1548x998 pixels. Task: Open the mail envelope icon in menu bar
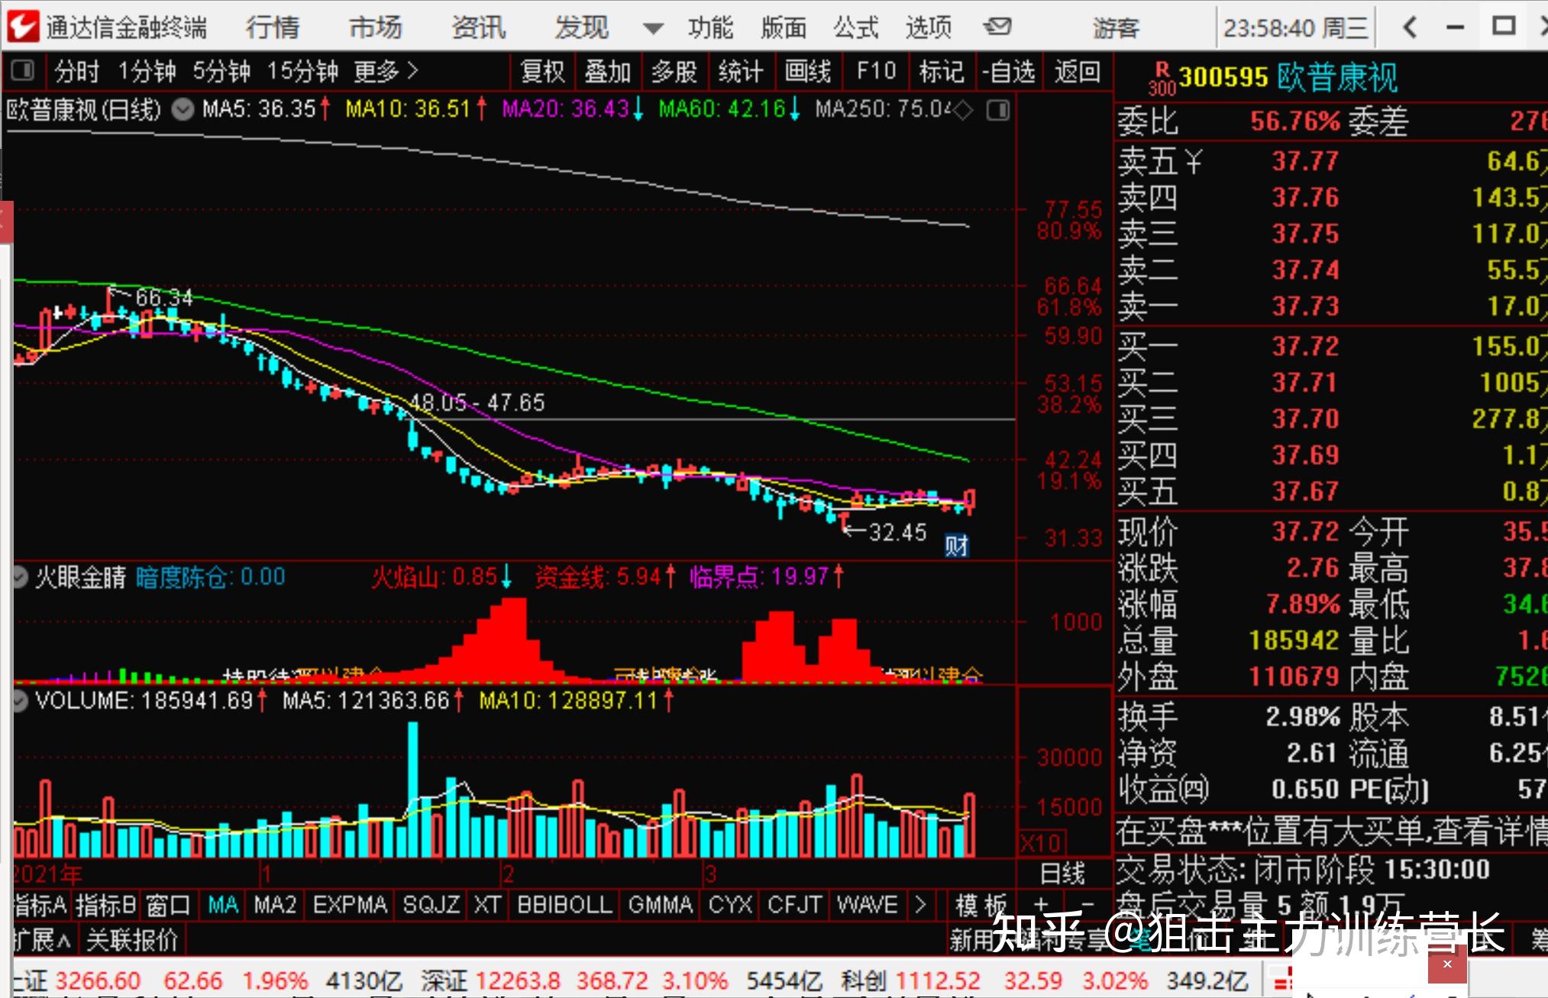coord(997,27)
